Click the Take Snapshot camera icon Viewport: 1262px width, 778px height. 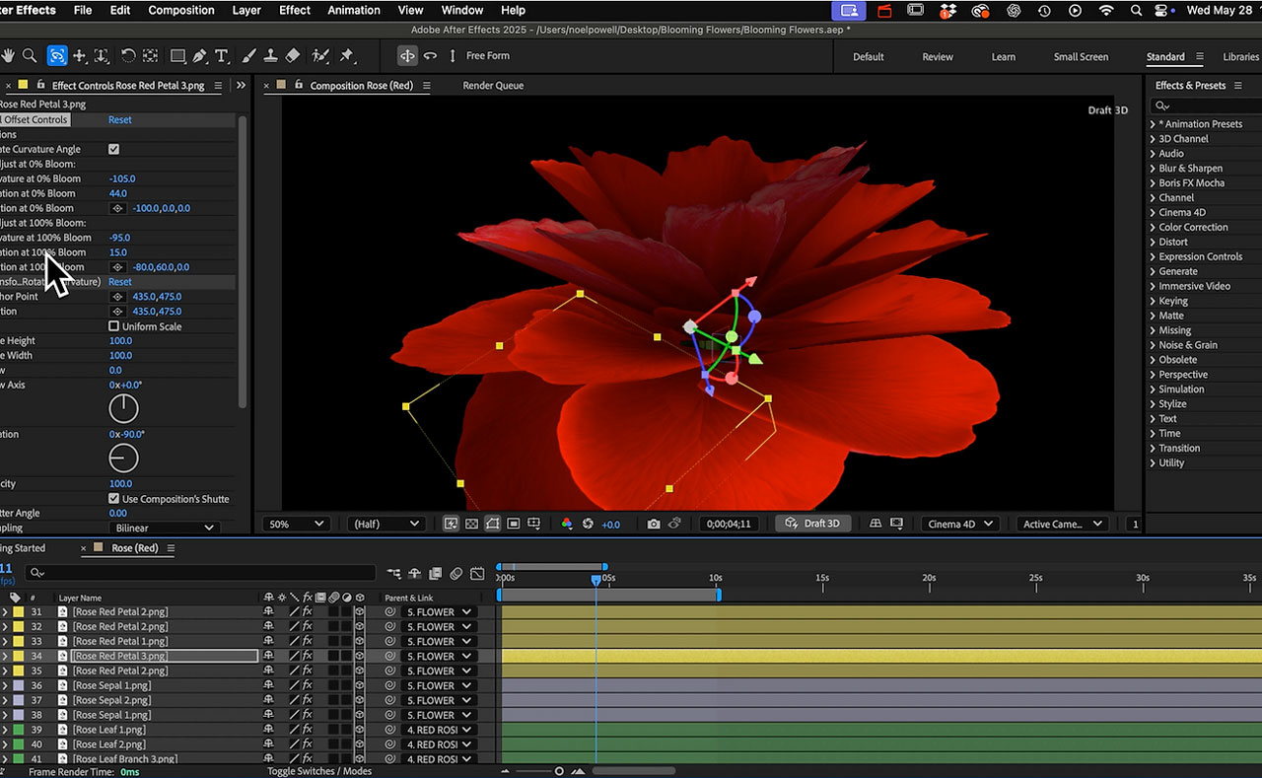654,524
